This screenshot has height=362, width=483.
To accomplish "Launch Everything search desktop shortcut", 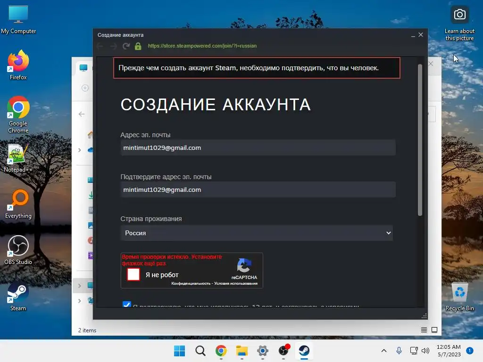I will 18,204.
